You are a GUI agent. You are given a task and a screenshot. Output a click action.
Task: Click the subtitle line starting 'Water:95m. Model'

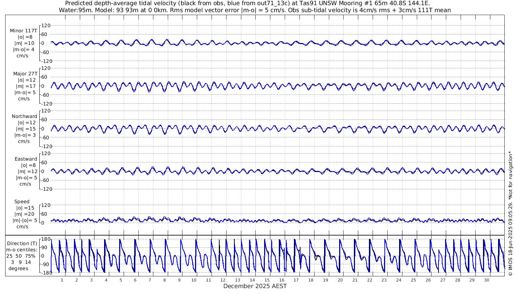(x=255, y=10)
